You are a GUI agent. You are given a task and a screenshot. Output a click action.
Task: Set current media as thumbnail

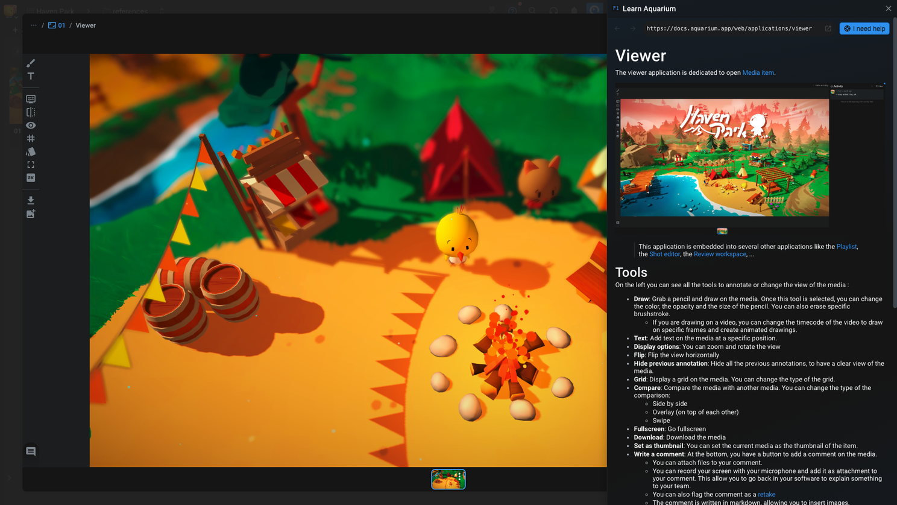pos(31,214)
